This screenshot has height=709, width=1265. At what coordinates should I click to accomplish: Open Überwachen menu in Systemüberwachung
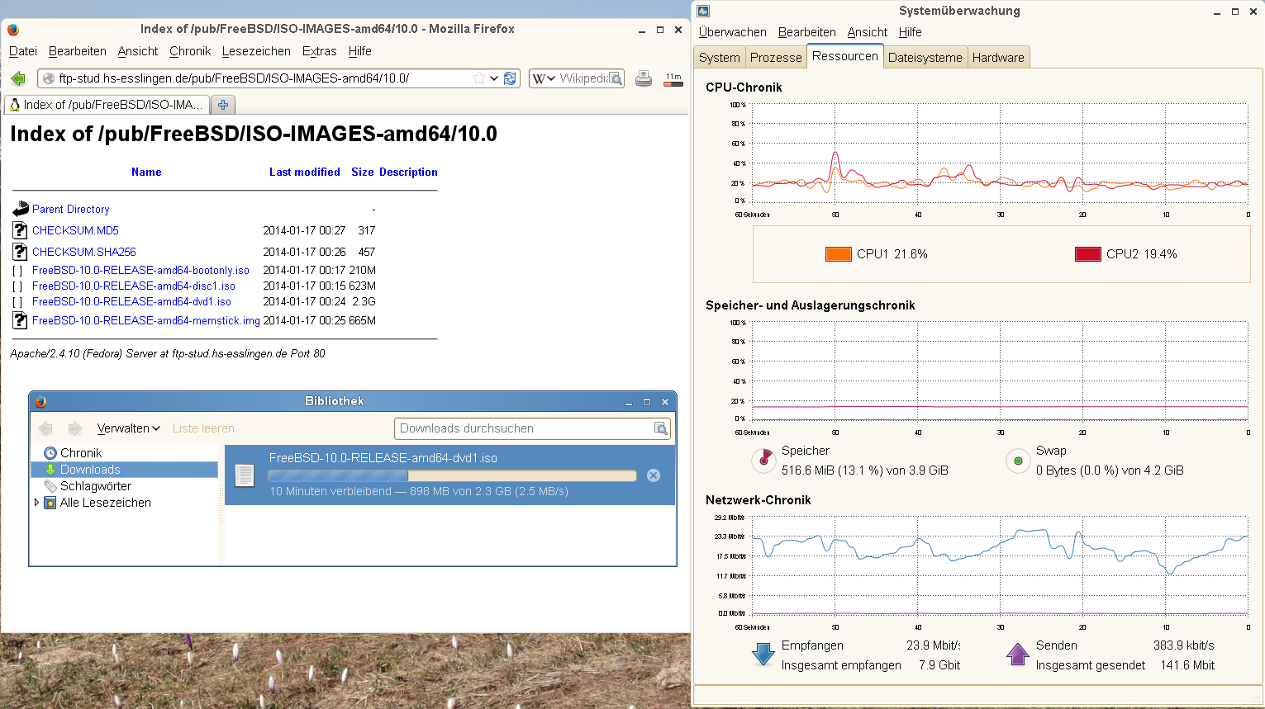click(x=732, y=32)
